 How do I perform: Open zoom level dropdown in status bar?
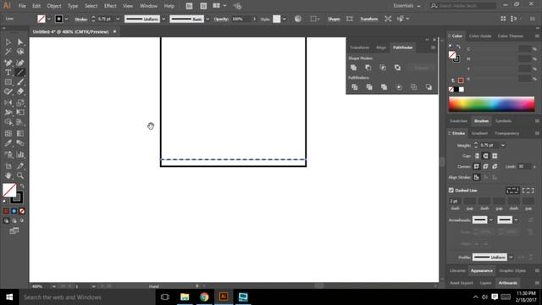pyautogui.click(x=53, y=286)
